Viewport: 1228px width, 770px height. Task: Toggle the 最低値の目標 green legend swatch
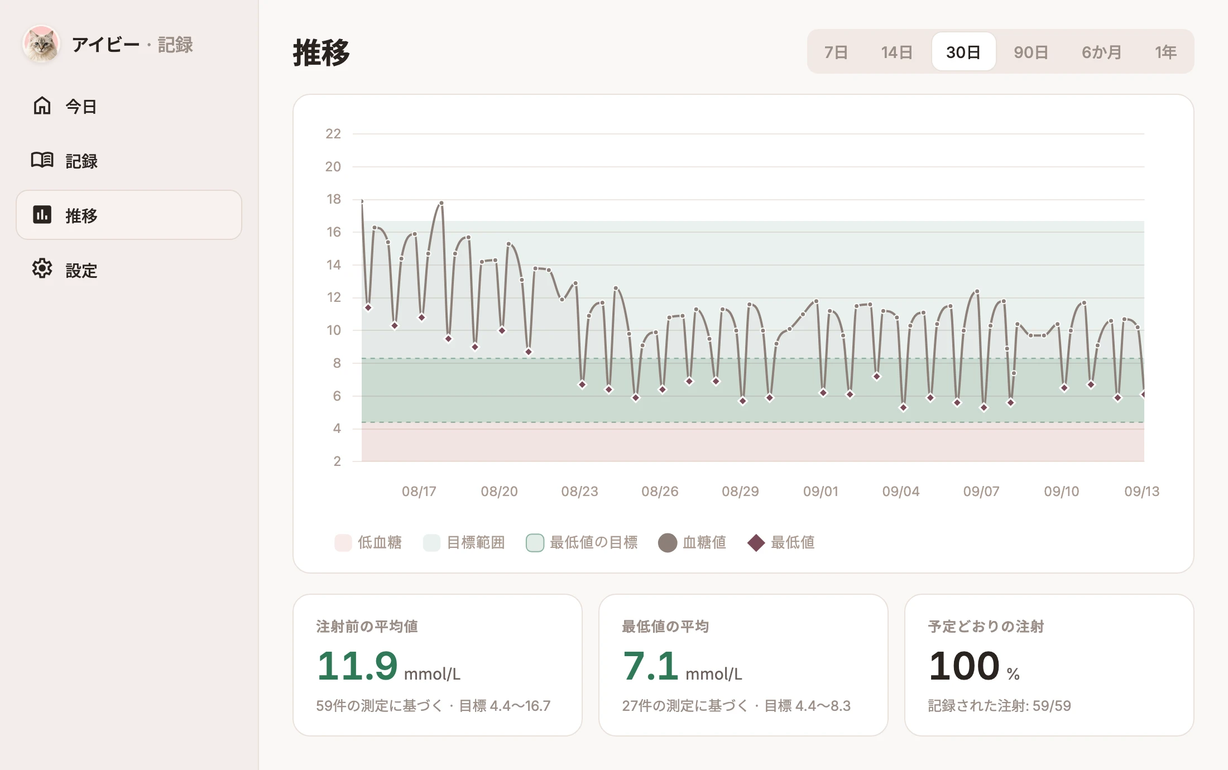point(535,542)
